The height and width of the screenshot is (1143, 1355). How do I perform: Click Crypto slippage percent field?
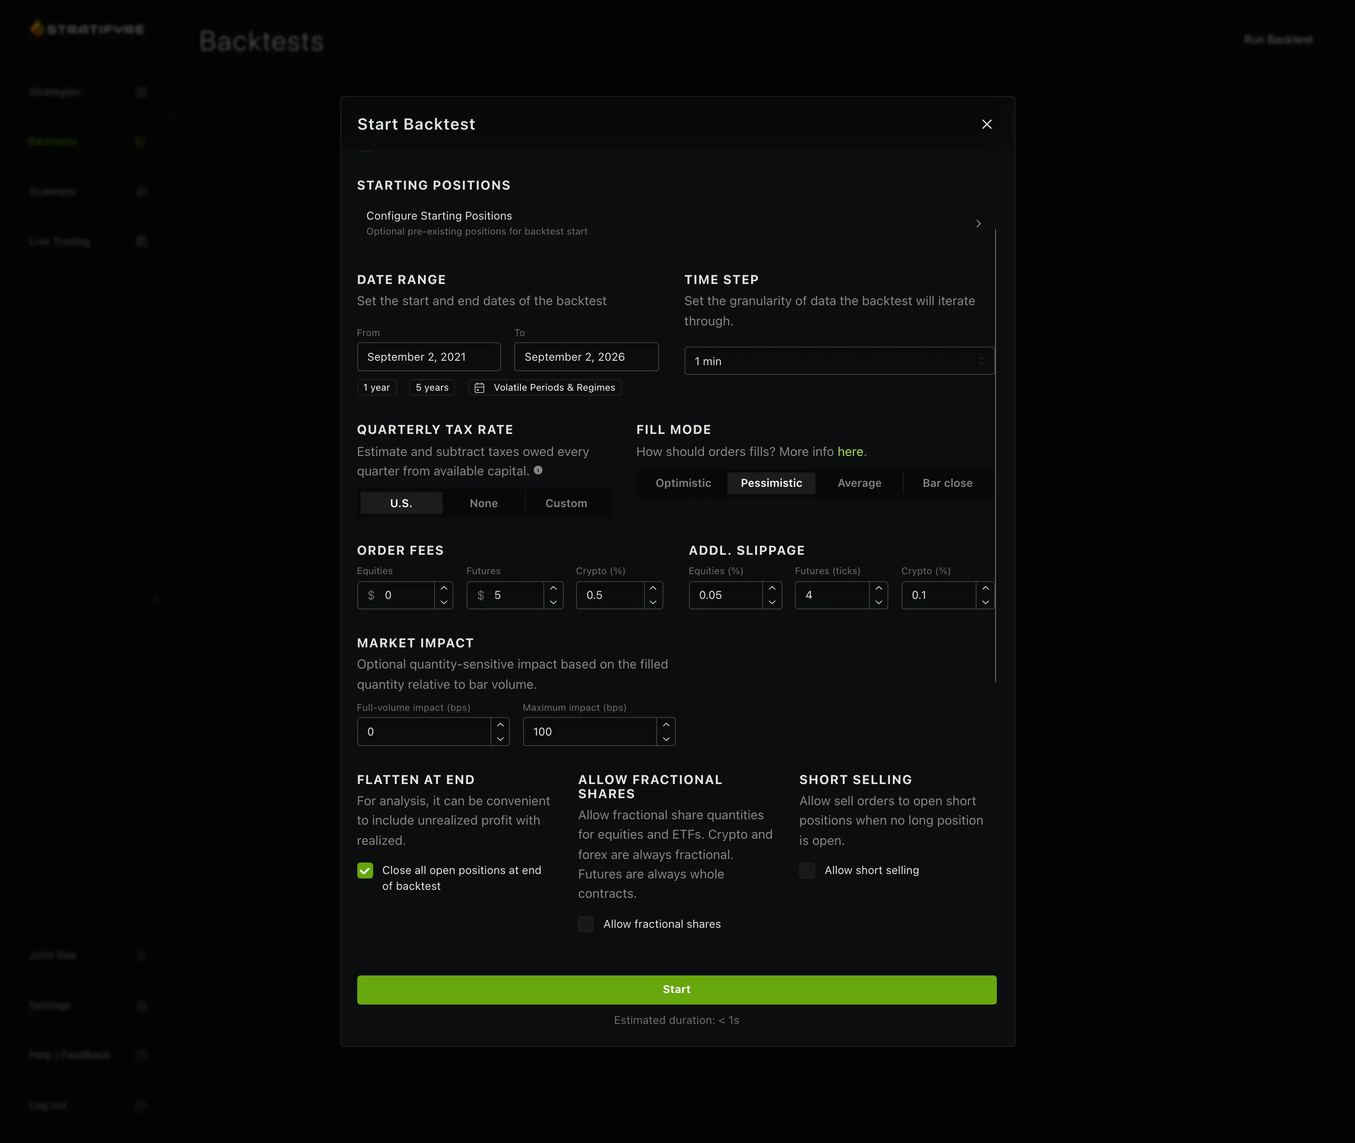click(938, 595)
